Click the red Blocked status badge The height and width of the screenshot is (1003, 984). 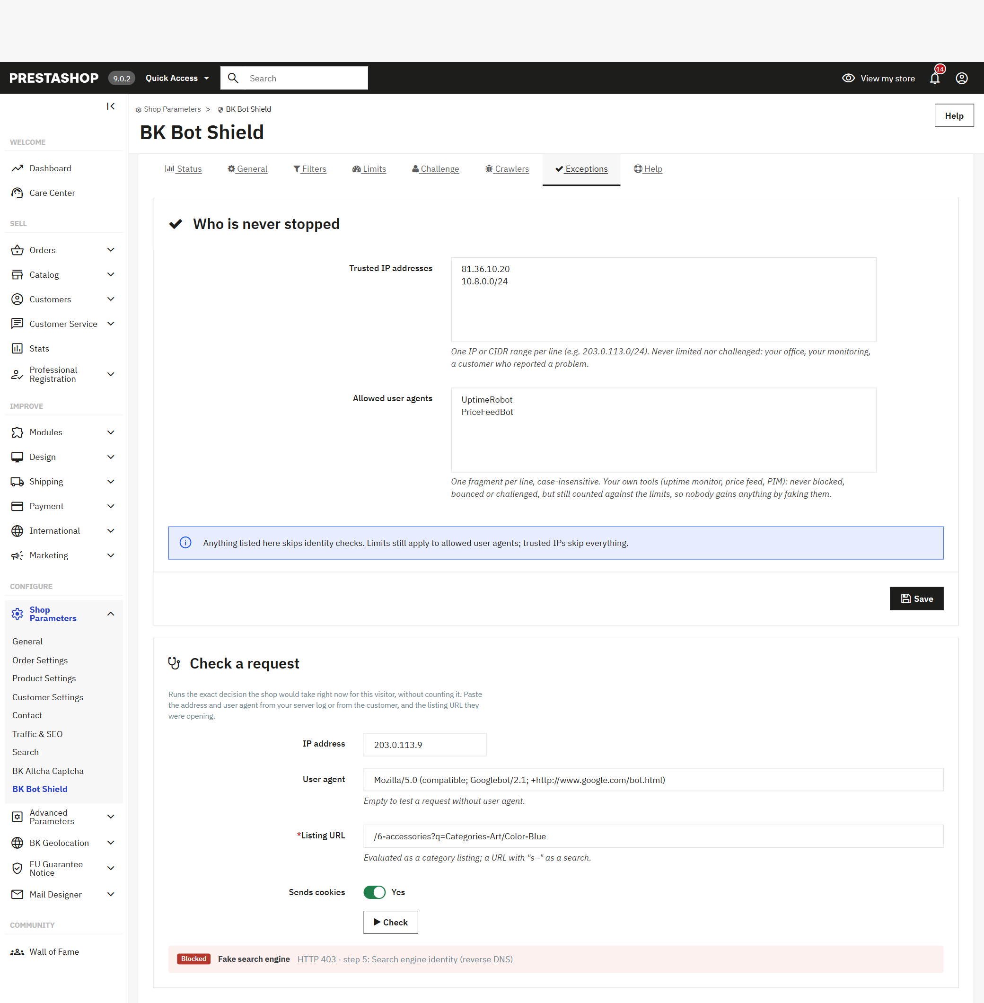click(x=193, y=959)
